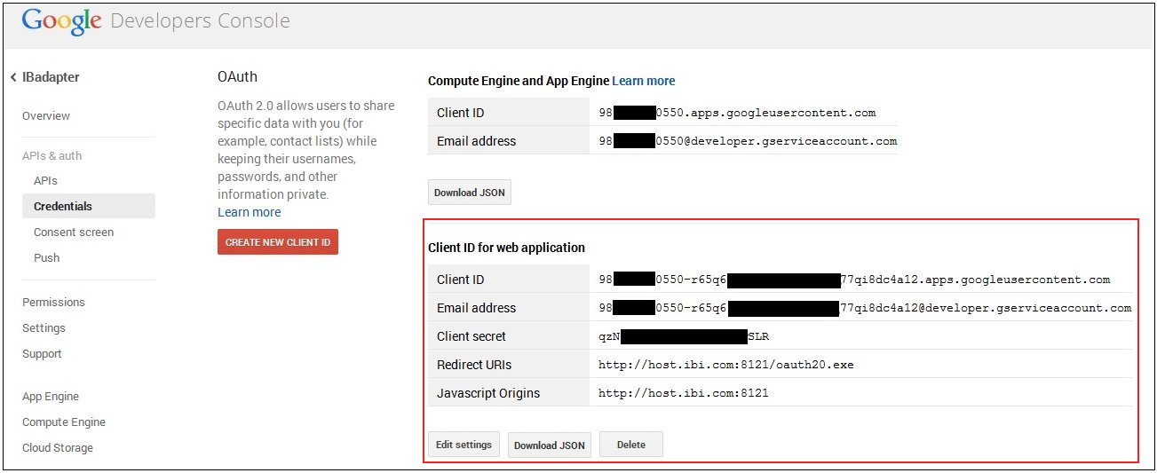Screen dimensions: 1157x473
Task: Click the back chevron beside IBadapter
Action: (13, 78)
